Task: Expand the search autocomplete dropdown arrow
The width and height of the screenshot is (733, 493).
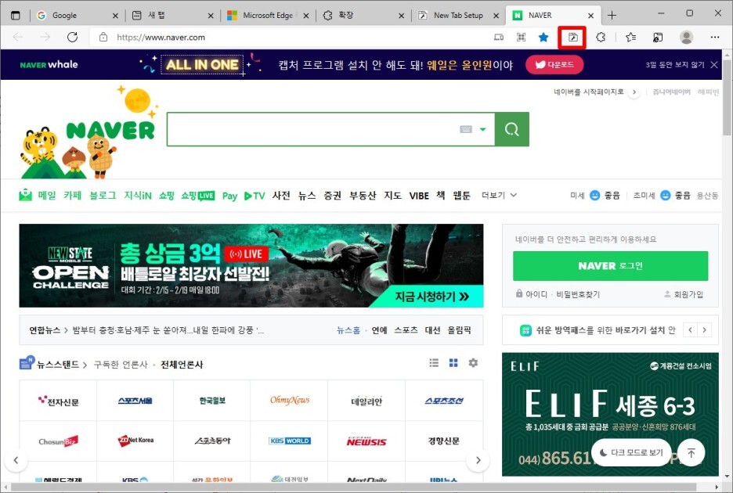Action: click(x=483, y=129)
